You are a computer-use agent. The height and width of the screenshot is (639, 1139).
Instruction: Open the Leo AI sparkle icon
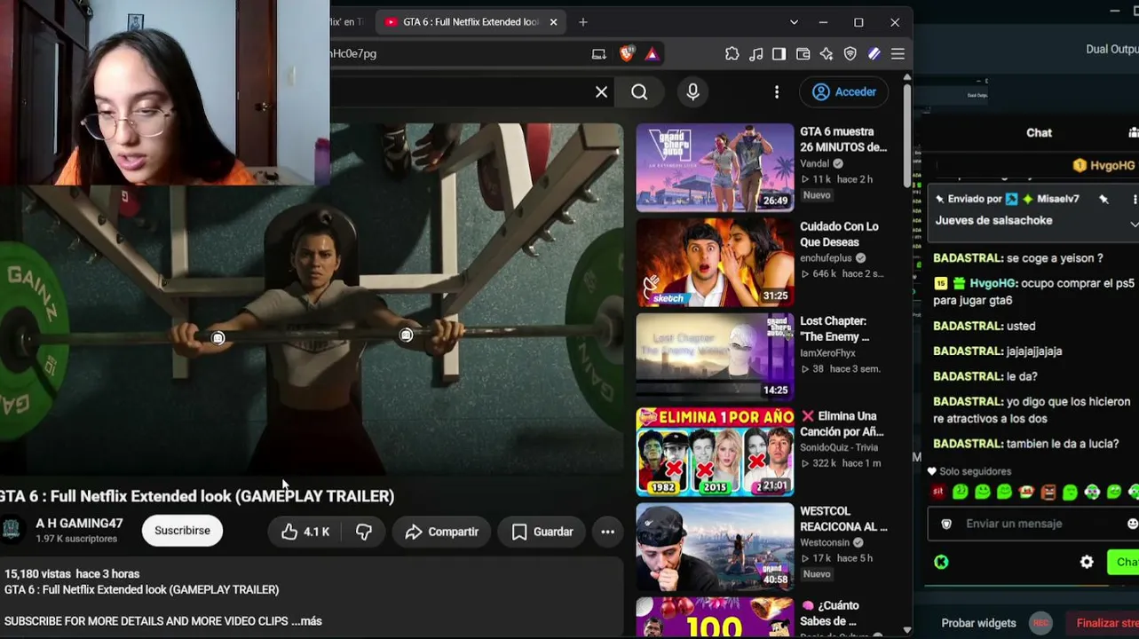tap(827, 54)
